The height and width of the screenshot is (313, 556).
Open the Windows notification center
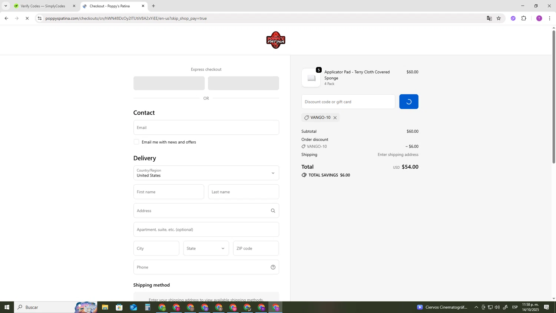(547, 307)
